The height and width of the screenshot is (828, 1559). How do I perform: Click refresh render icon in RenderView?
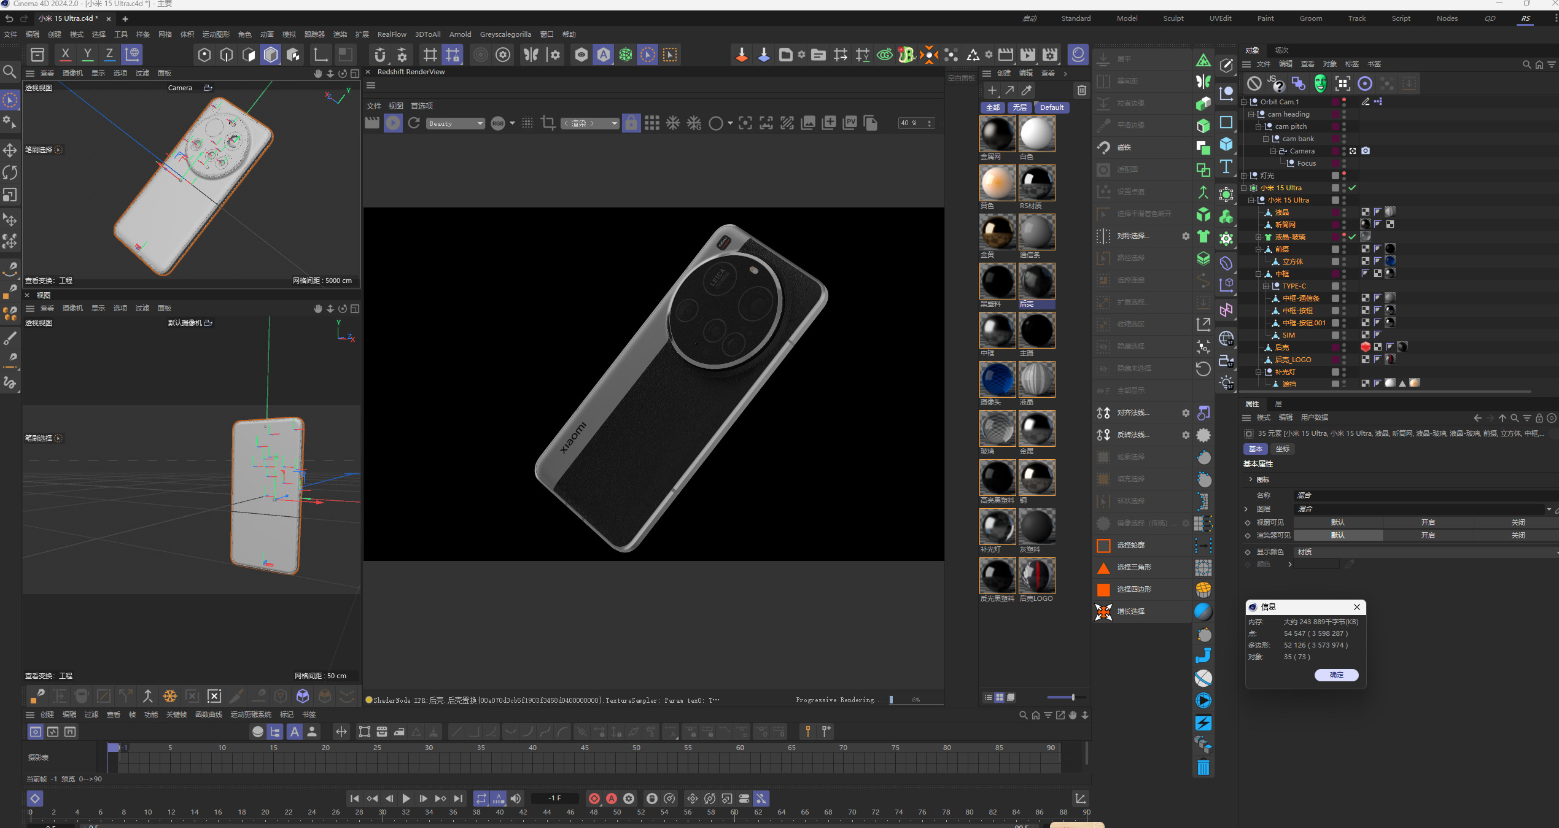tap(414, 123)
